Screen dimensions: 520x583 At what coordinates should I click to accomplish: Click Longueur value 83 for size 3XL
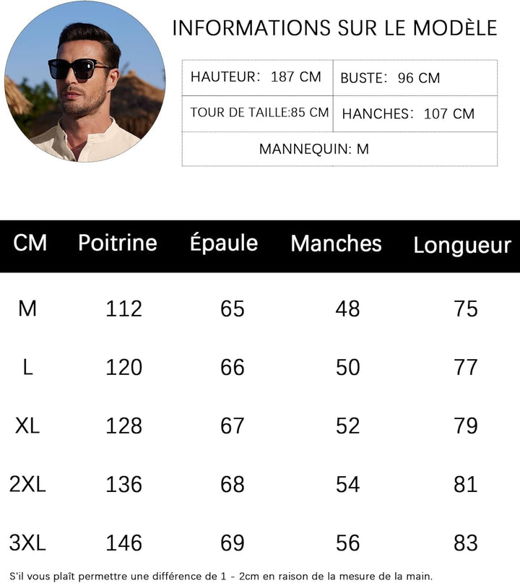tap(466, 543)
